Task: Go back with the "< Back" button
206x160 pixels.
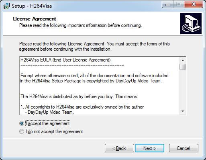Action: (x=119, y=148)
